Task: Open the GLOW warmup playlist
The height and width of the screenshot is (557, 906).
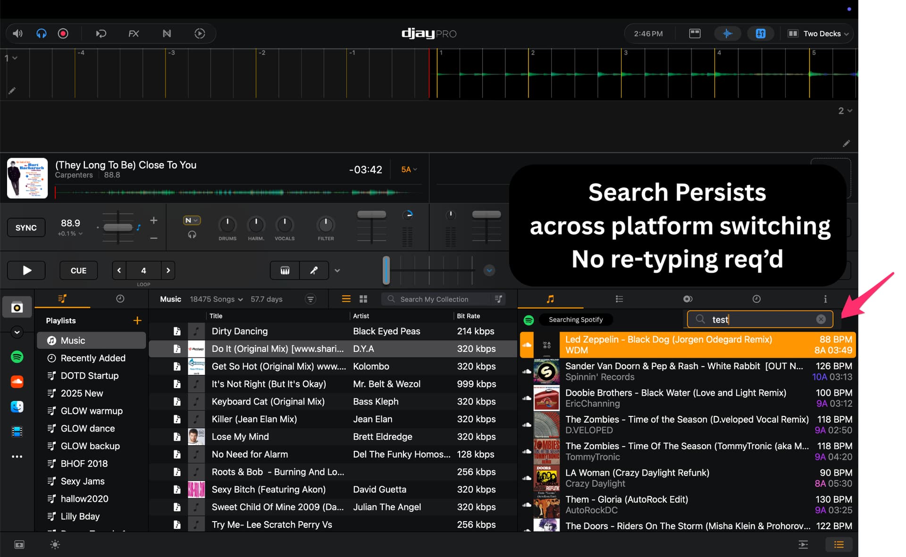Action: click(x=92, y=411)
